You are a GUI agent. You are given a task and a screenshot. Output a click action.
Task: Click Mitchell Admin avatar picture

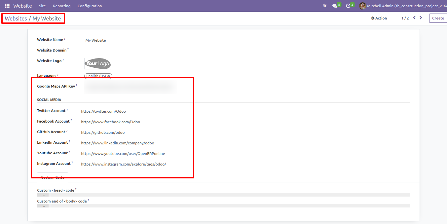point(362,6)
